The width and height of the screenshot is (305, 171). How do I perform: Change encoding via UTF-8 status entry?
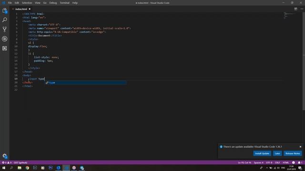tap(269, 162)
